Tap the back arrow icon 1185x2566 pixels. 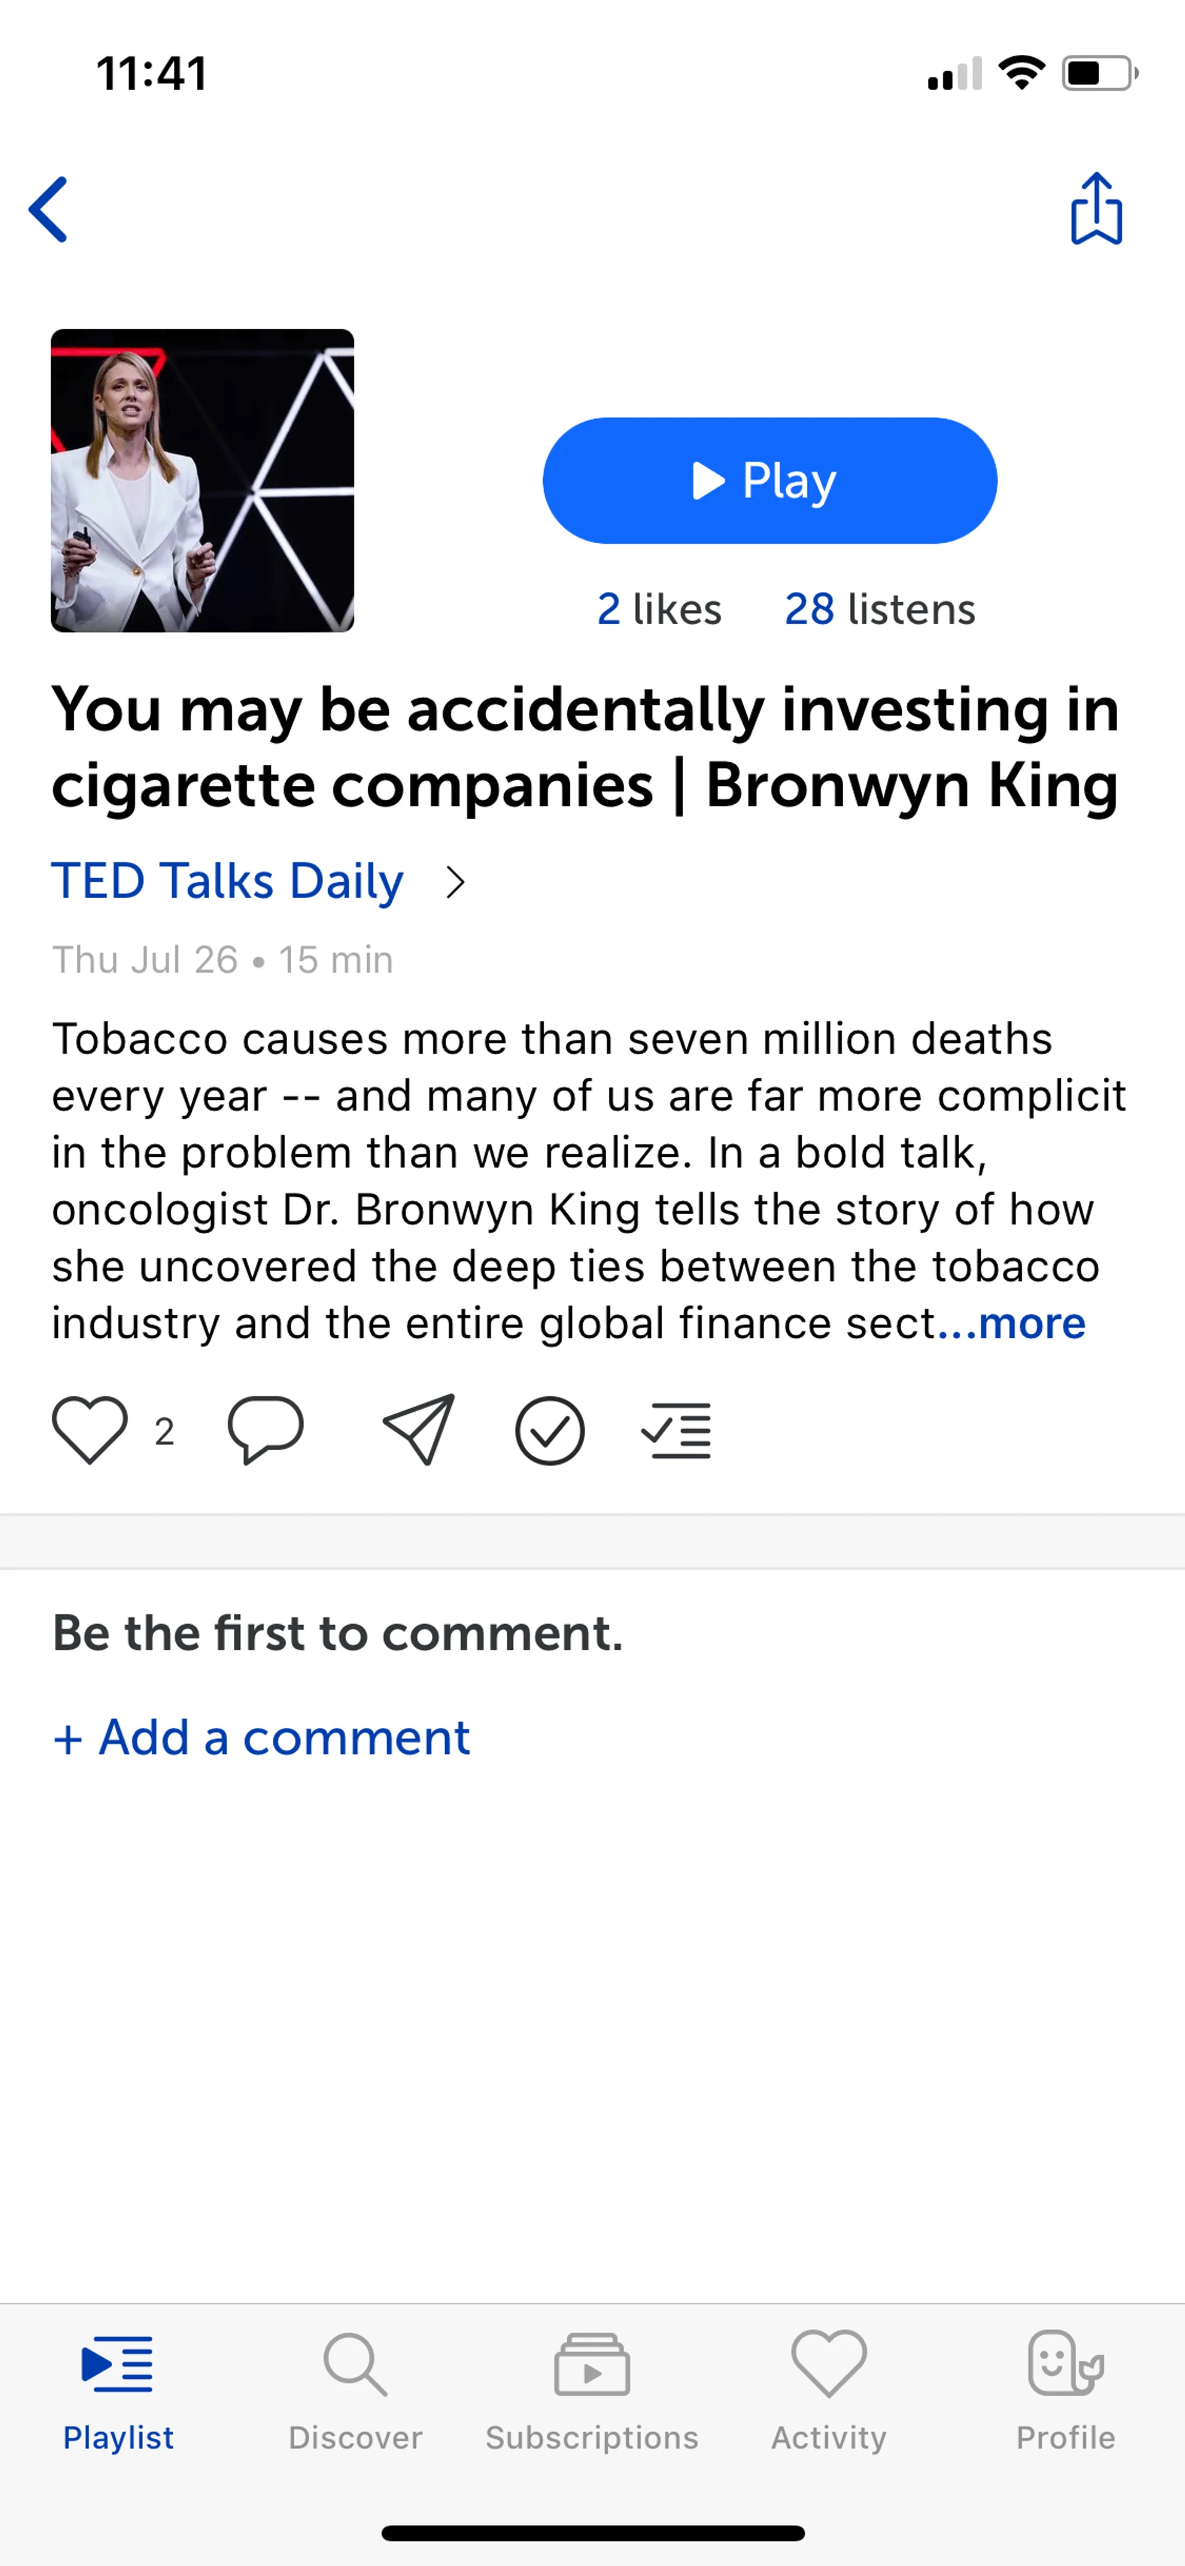pos(49,209)
